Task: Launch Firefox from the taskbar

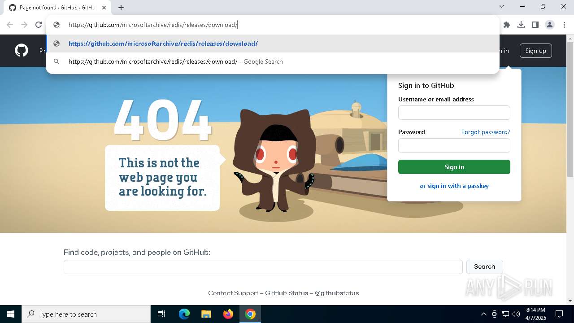Action: point(228,314)
